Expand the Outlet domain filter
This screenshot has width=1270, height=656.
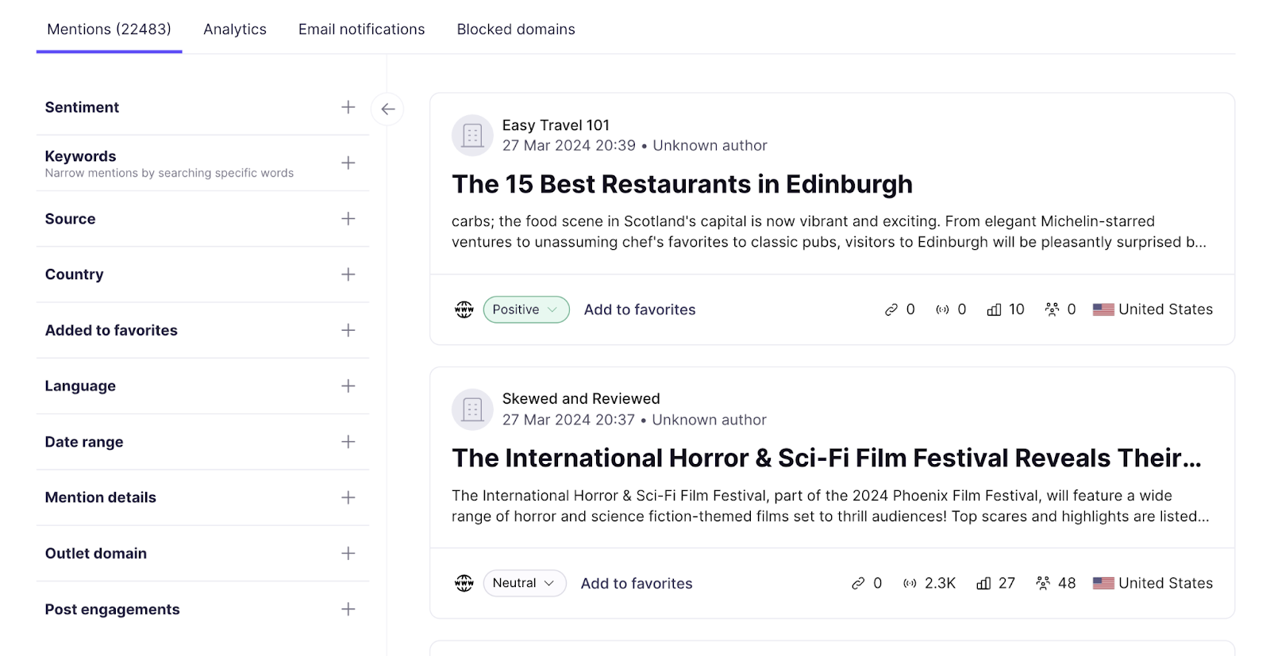coord(348,554)
